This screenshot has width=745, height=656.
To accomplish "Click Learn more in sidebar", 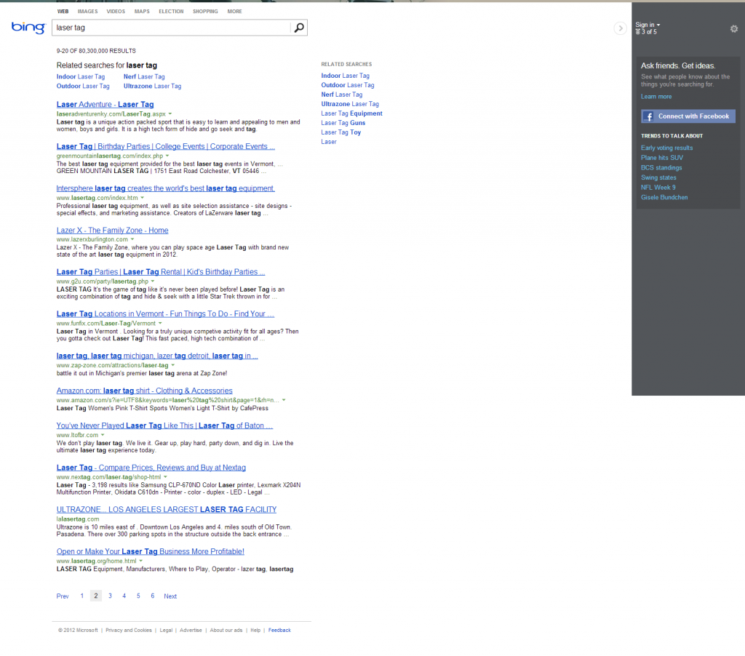I will click(x=656, y=97).
